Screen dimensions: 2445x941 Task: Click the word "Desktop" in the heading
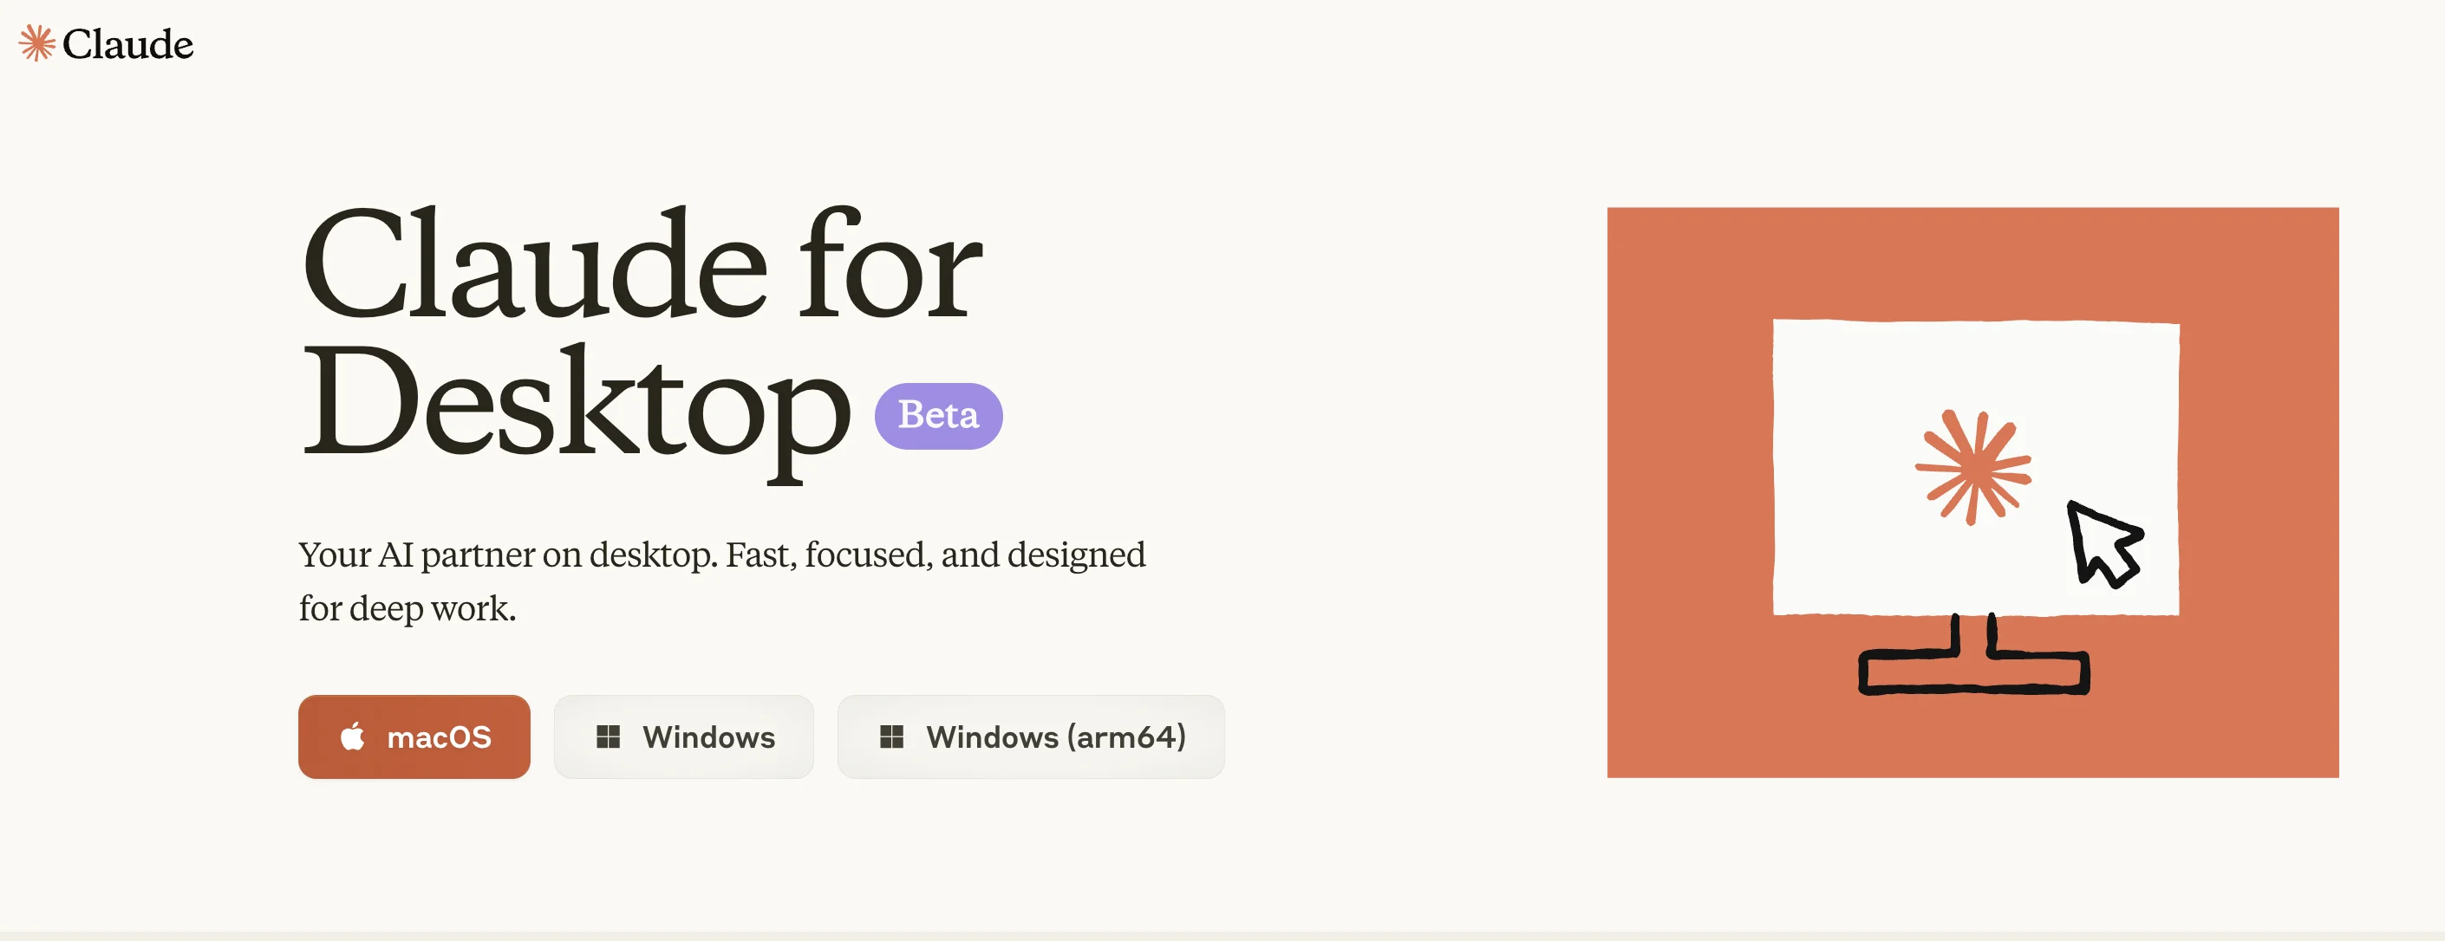(x=575, y=403)
